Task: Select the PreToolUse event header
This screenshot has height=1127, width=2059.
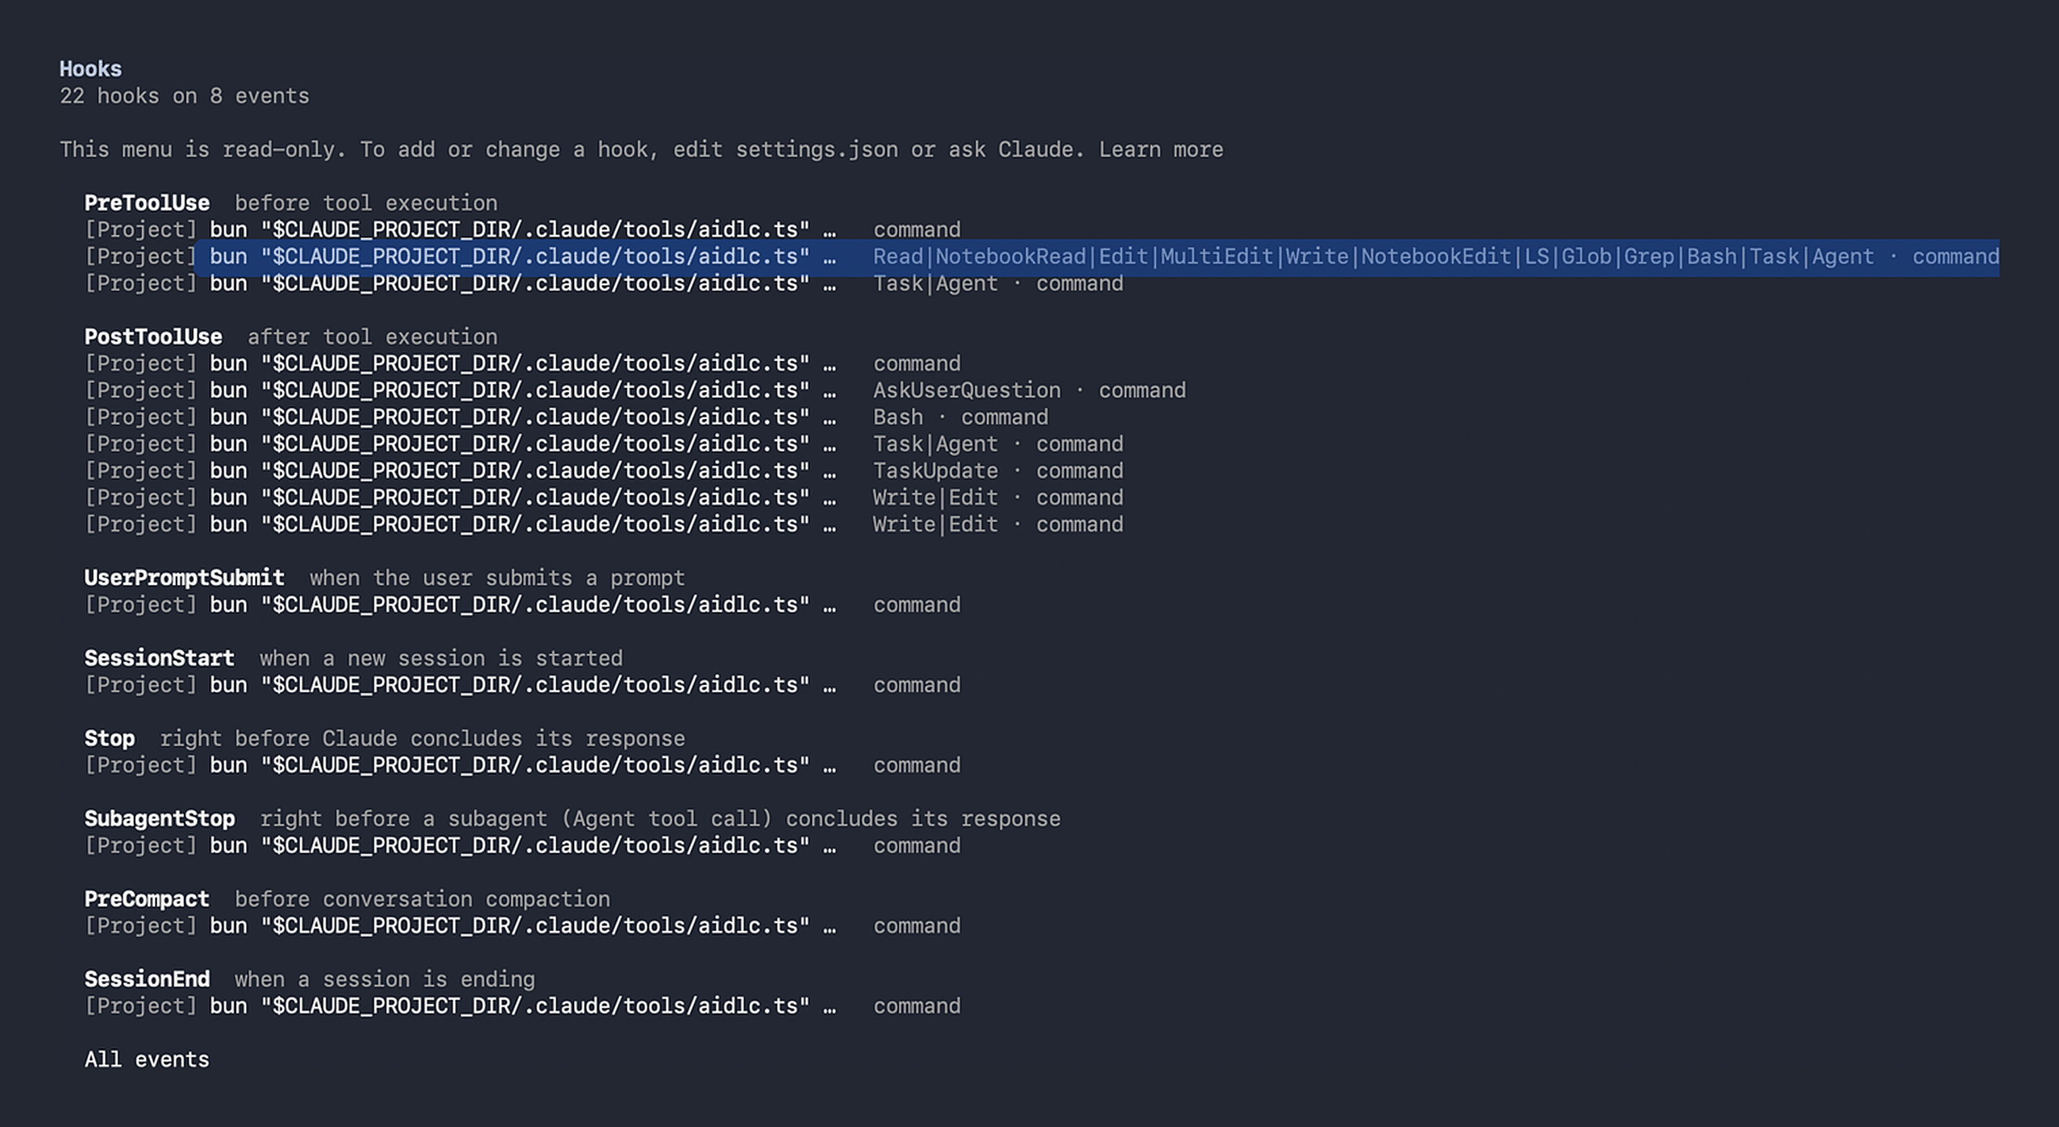Action: coord(147,203)
